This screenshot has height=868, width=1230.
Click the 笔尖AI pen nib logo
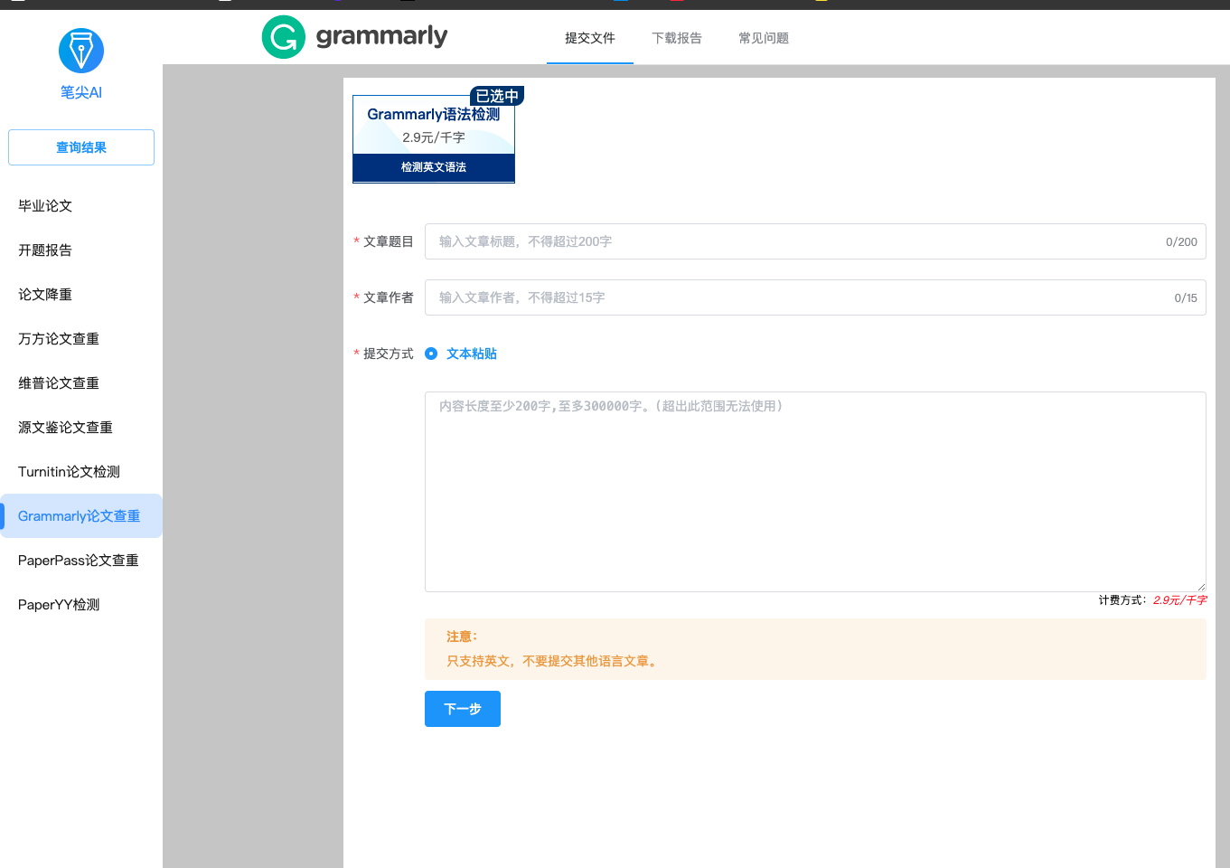point(81,51)
